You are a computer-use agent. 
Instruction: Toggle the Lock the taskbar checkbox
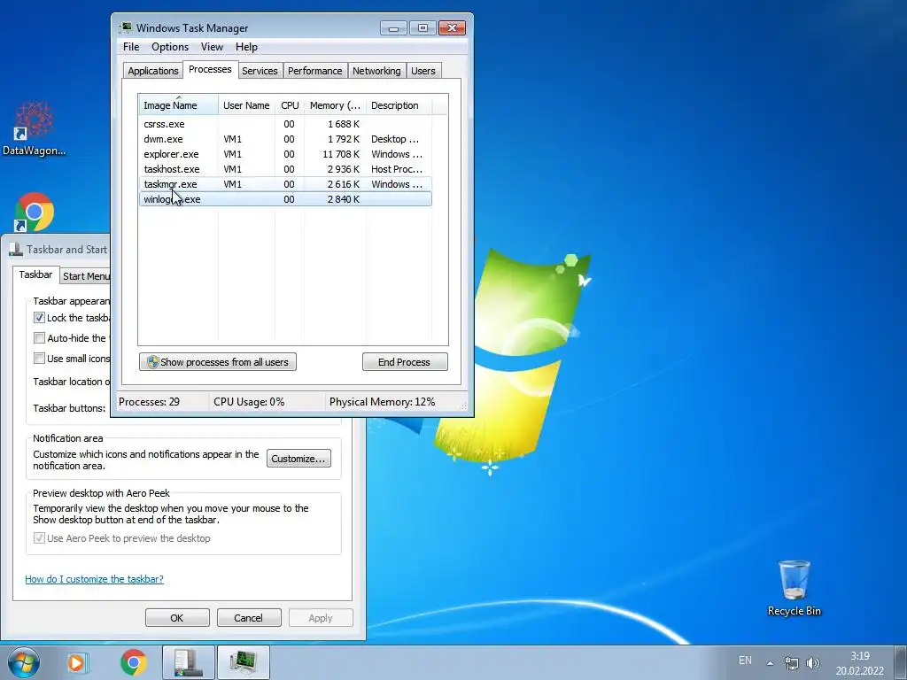click(39, 318)
